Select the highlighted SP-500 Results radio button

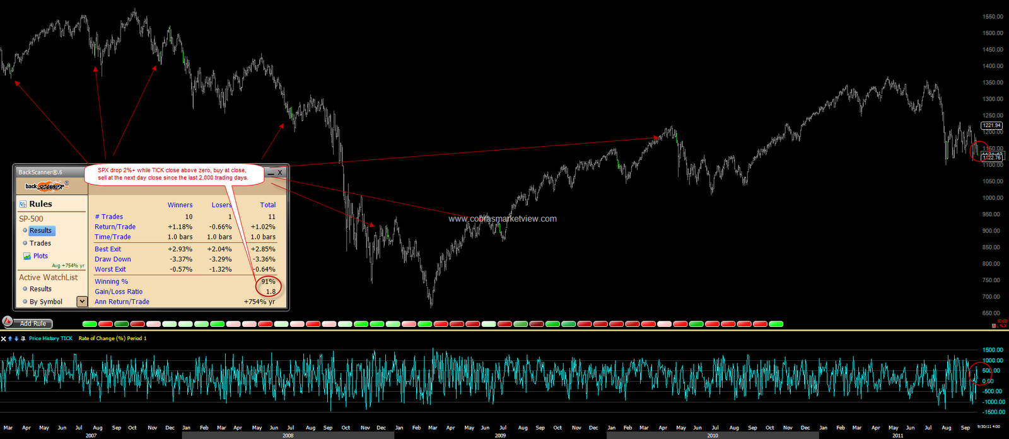(x=25, y=231)
